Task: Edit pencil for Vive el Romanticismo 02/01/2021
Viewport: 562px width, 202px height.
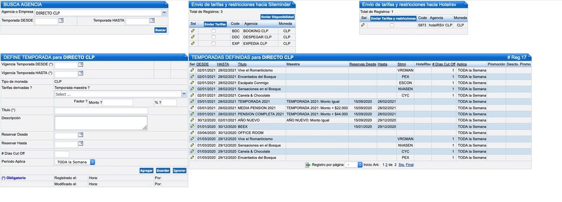Action: coord(192,70)
